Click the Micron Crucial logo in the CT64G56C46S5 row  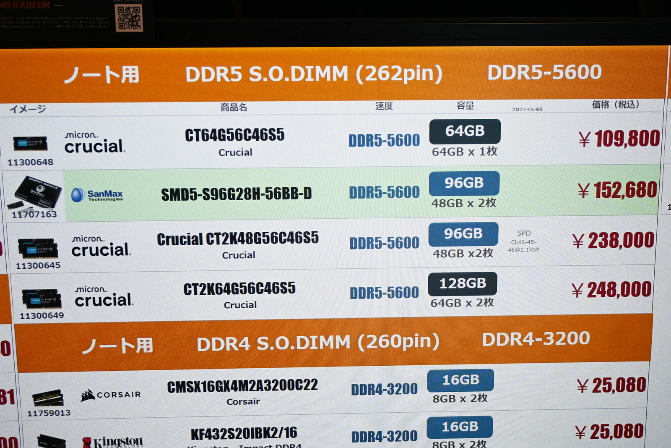95,143
